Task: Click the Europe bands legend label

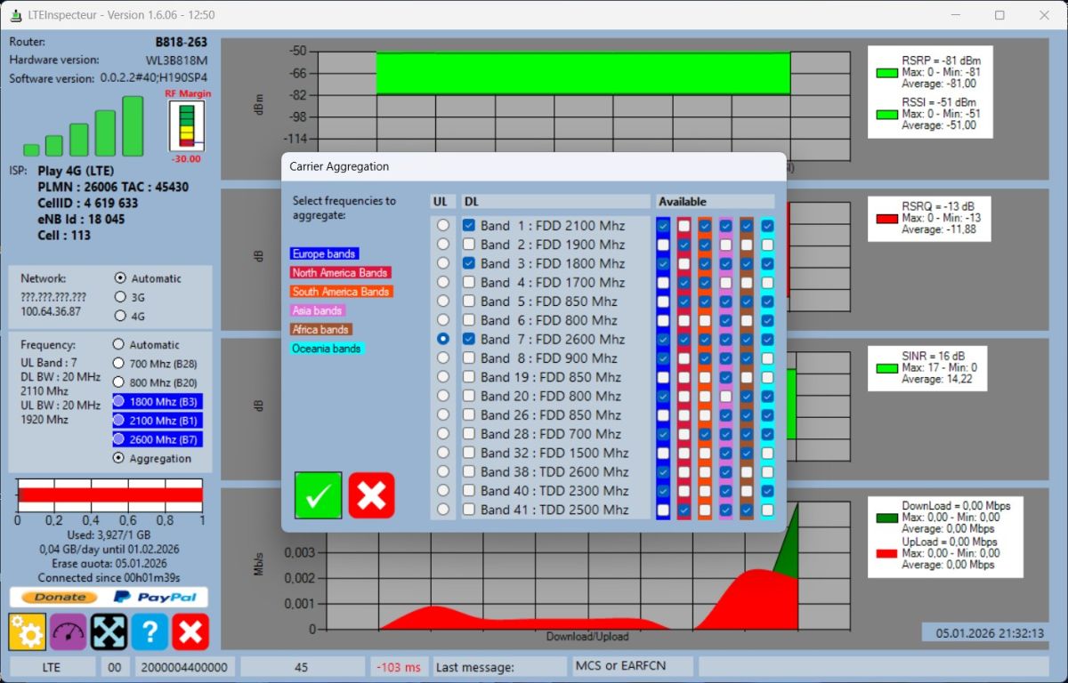Action: pyautogui.click(x=324, y=254)
